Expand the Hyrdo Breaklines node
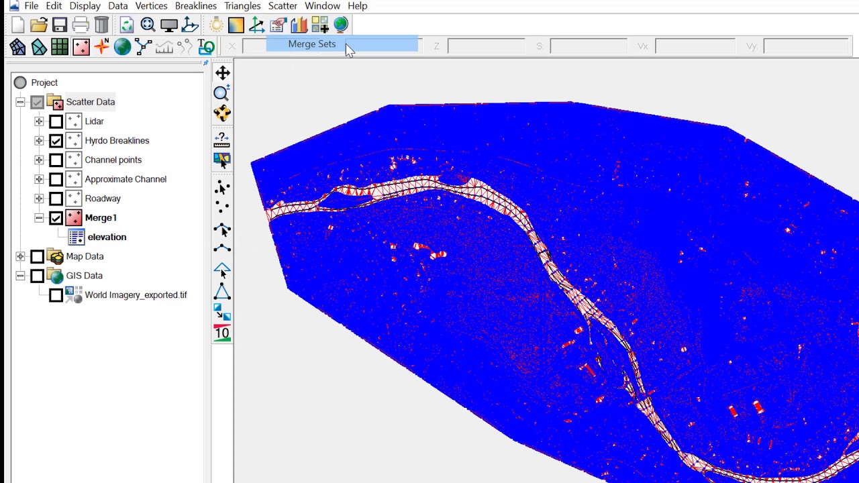Image resolution: width=859 pixels, height=483 pixels. (x=39, y=141)
